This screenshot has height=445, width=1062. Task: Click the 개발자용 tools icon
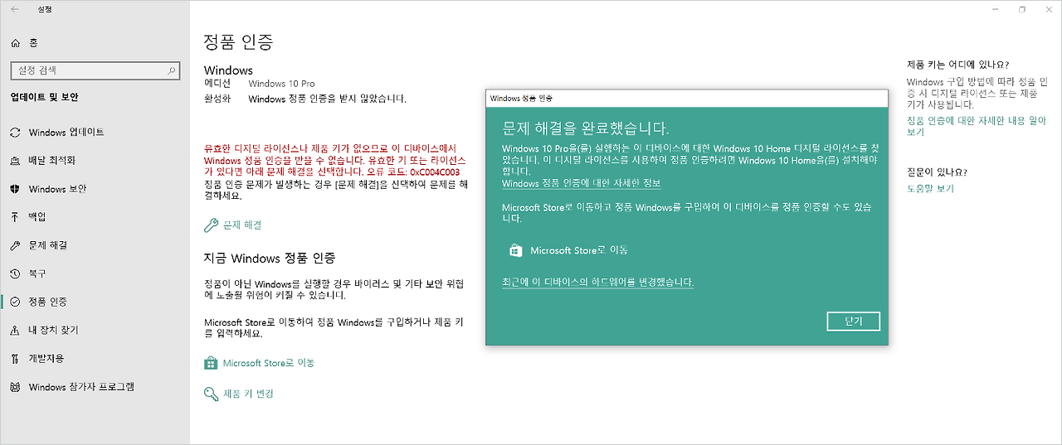pyautogui.click(x=15, y=359)
